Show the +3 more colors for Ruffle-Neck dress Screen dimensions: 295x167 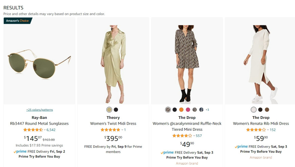207,110
